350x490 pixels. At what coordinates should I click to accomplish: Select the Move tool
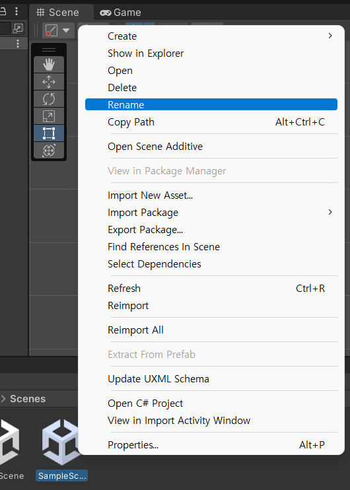coord(49,82)
